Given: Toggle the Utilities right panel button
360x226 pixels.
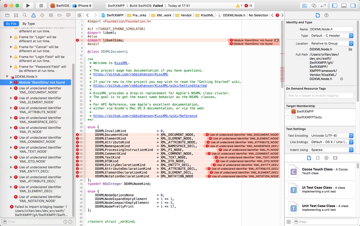Looking at the screenshot, I should click(353, 6).
